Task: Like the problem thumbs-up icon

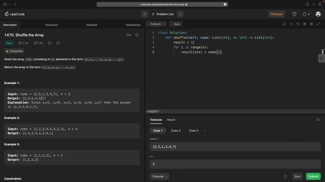Action: (20, 43)
